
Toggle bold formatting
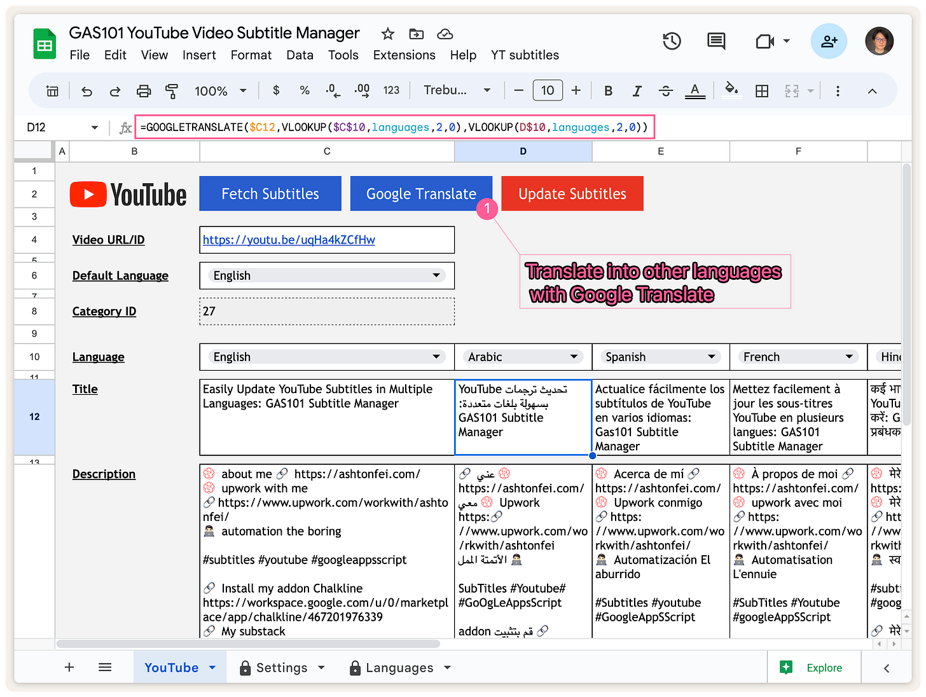coord(608,91)
